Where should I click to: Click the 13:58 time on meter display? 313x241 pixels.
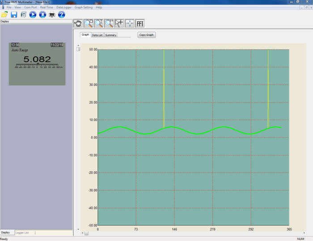click(15, 45)
